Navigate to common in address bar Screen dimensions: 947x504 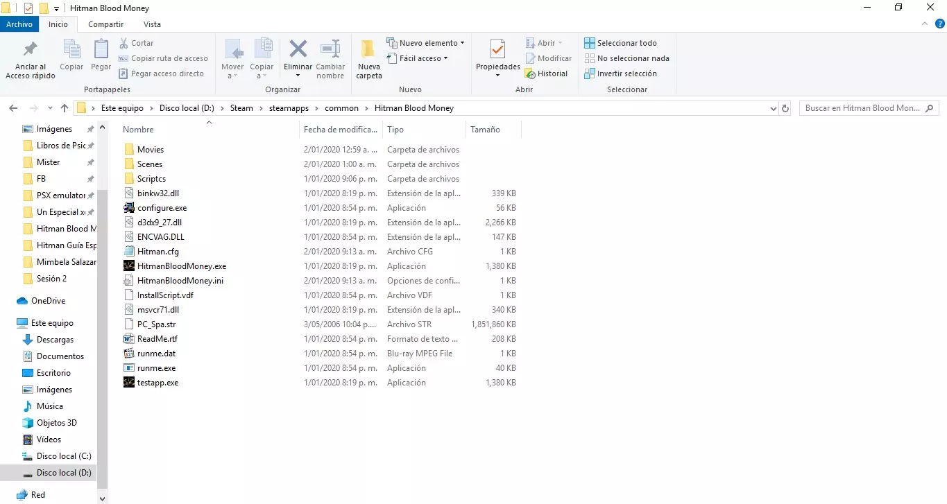342,108
